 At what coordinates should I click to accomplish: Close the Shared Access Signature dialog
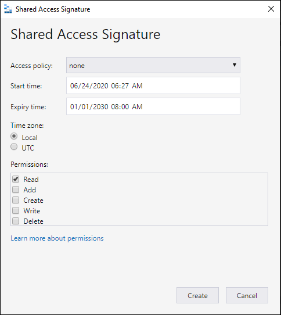pyautogui.click(x=271, y=9)
